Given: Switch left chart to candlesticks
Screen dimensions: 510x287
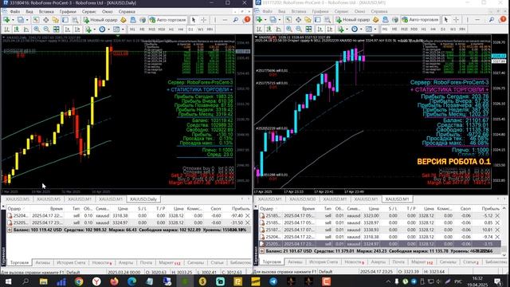Looking at the screenshot, I should tap(16, 29).
